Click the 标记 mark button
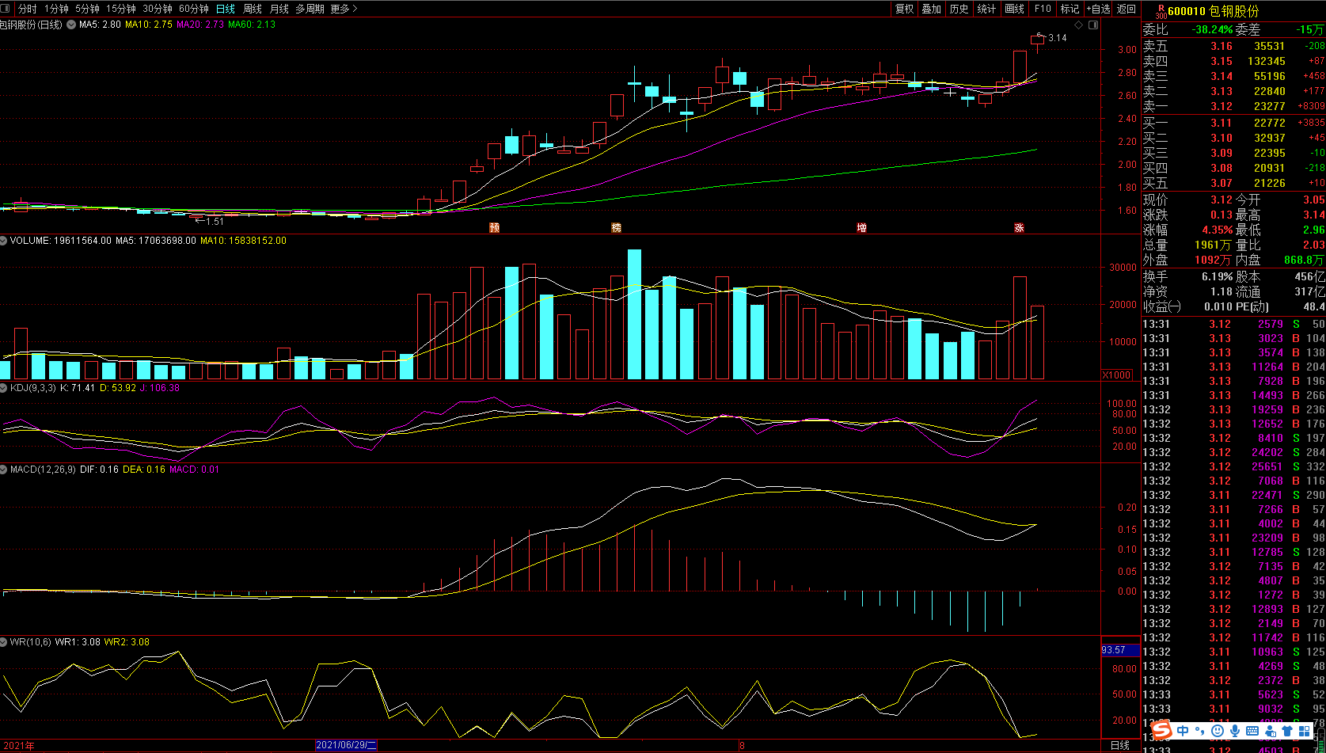Screen dimensions: 1326x753 [x=1070, y=9]
